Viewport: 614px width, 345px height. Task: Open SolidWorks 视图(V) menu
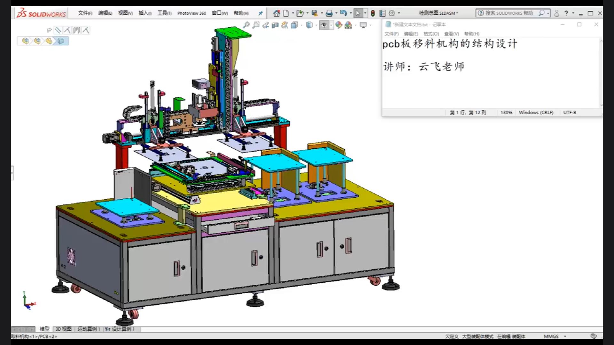point(125,13)
